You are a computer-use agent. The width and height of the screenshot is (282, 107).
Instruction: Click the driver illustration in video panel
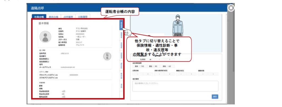(x=178, y=25)
